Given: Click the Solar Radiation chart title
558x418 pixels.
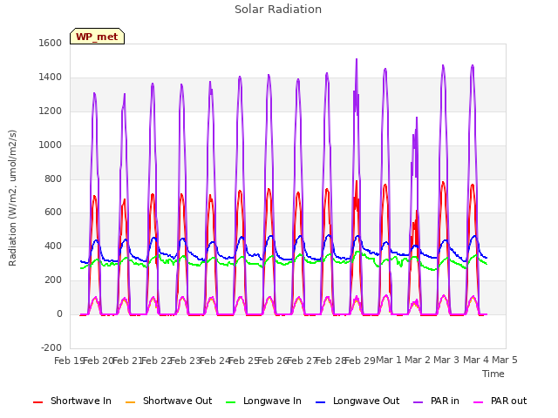Looking at the screenshot, I should click(x=278, y=10).
